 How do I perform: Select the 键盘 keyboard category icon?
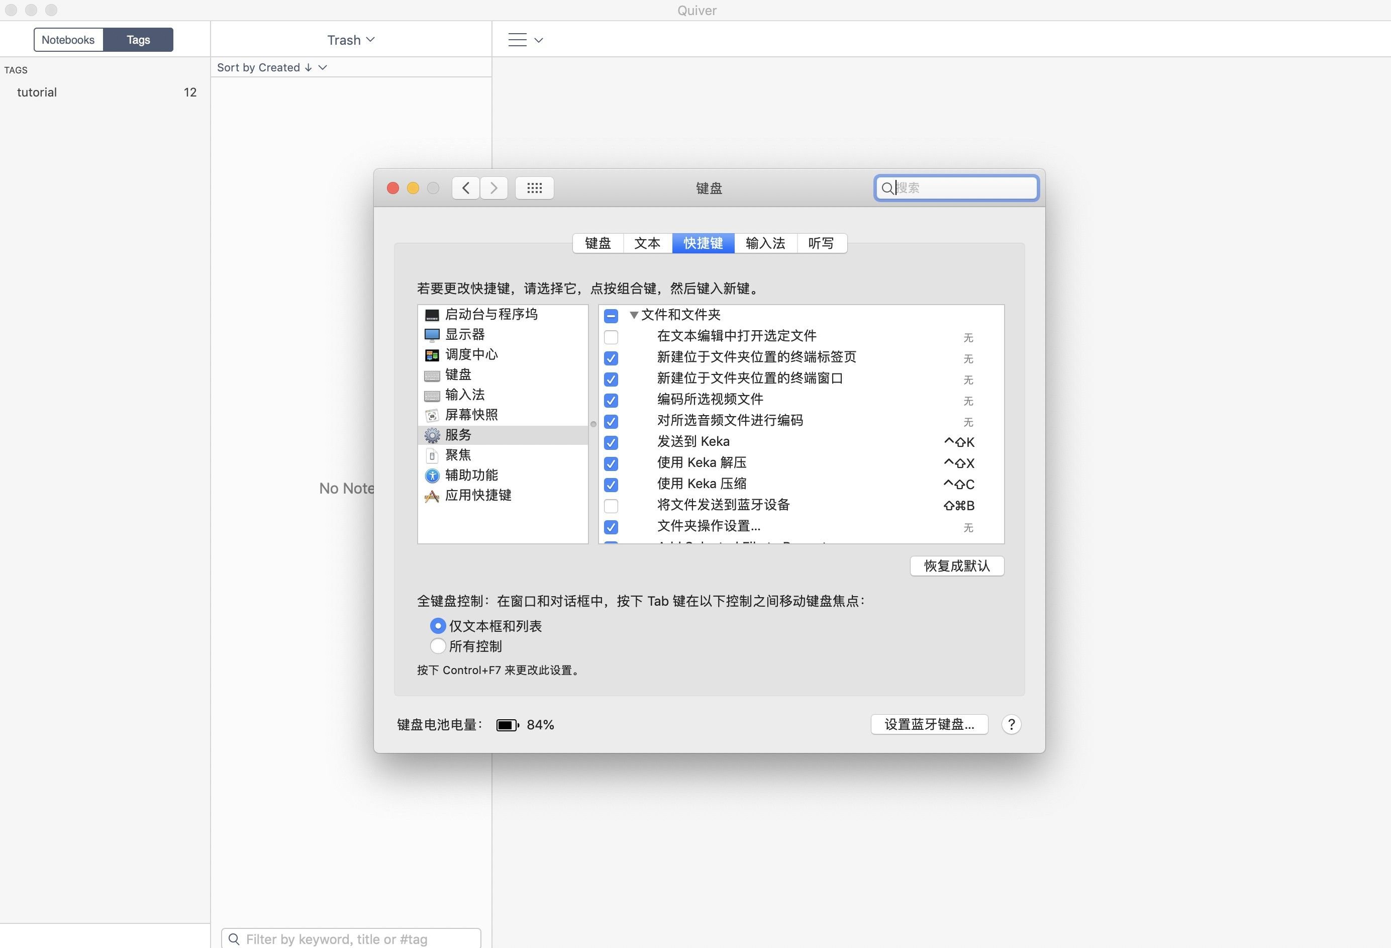point(432,375)
